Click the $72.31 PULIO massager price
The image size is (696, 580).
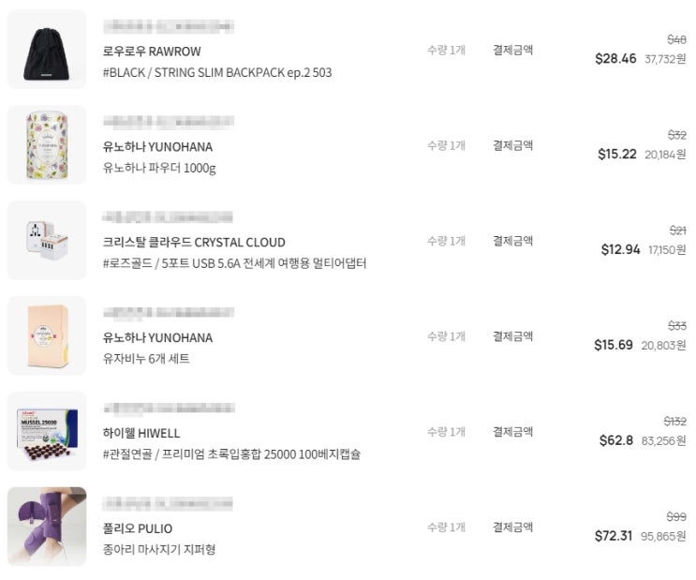614,537
